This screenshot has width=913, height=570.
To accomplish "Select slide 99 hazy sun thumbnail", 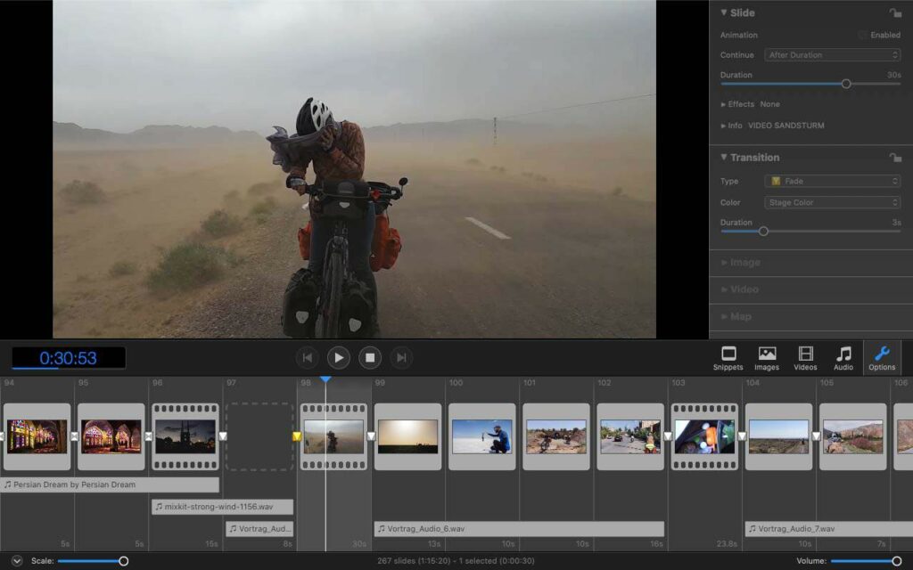I will pyautogui.click(x=407, y=436).
